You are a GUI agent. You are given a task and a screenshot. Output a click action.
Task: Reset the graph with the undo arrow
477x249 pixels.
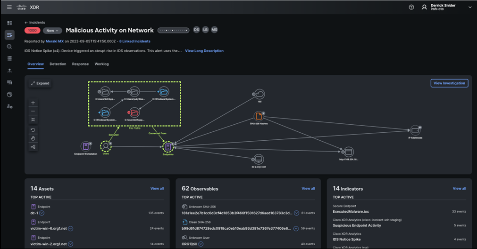[x=33, y=130]
